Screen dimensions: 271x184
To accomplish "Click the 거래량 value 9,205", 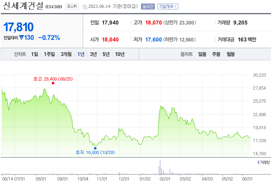I will (240, 23).
